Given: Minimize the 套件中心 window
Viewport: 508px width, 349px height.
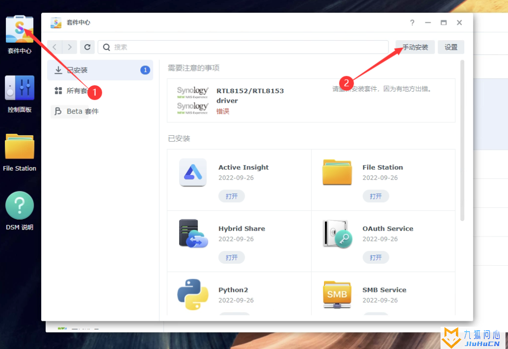Looking at the screenshot, I should (428, 23).
